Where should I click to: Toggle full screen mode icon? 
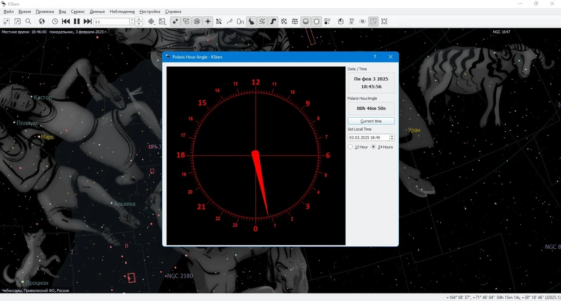(x=384, y=21)
